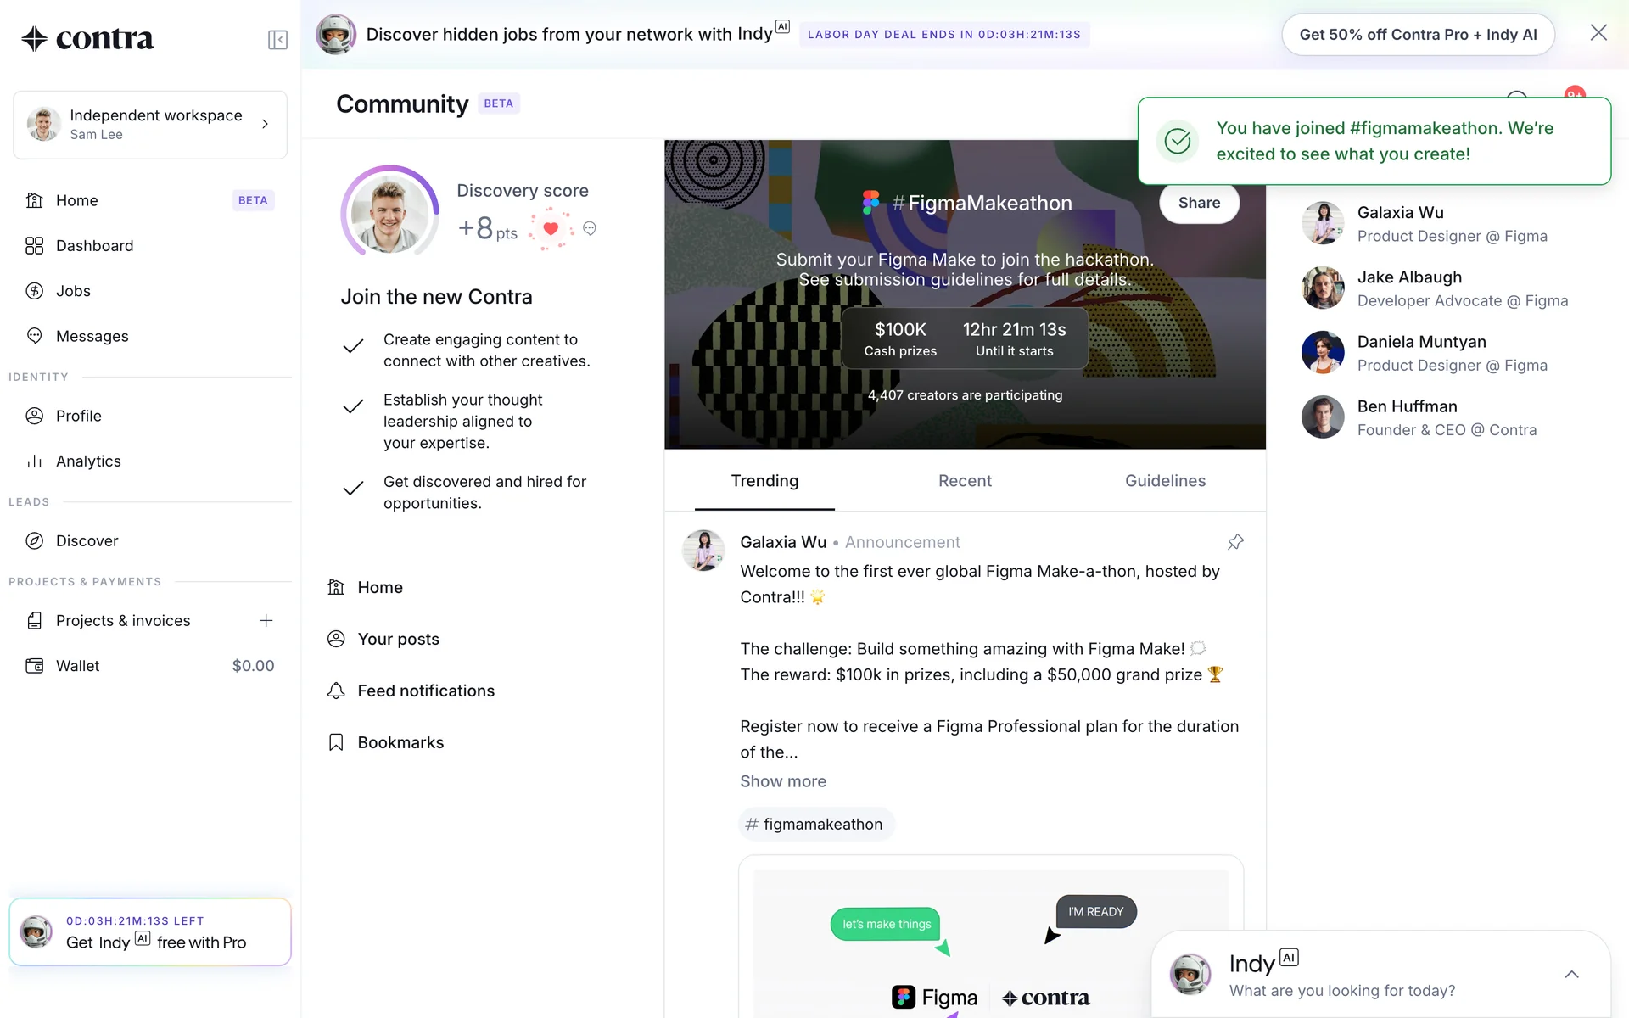The width and height of the screenshot is (1629, 1018).
Task: Switch to the Recent tab
Action: click(x=965, y=481)
